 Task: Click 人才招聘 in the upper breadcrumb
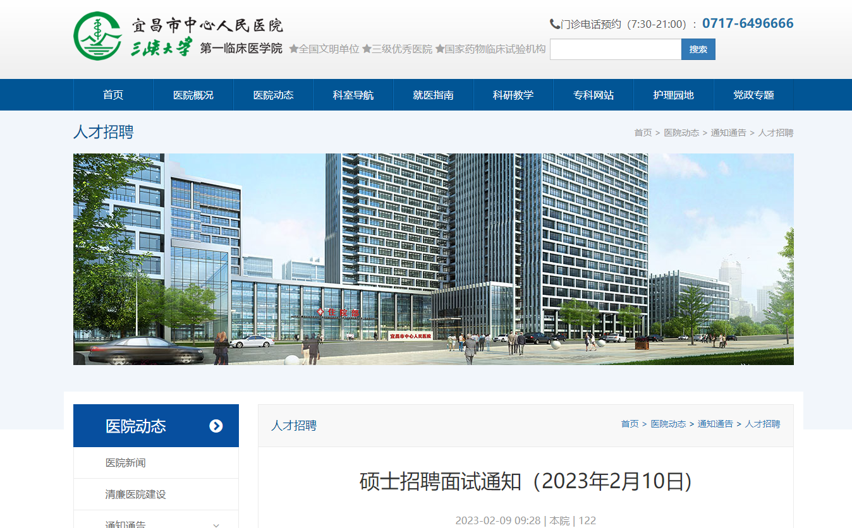tap(776, 133)
